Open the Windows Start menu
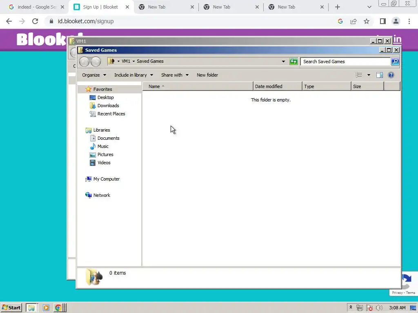The image size is (418, 313). 11,308
